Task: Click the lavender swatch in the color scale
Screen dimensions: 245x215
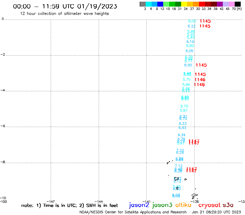Action: [225, 4]
